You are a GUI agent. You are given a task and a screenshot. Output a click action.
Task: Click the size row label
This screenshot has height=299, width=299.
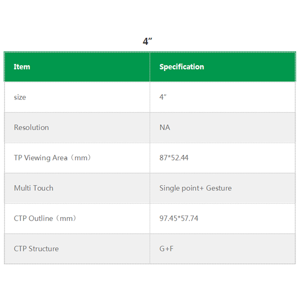[20, 97]
